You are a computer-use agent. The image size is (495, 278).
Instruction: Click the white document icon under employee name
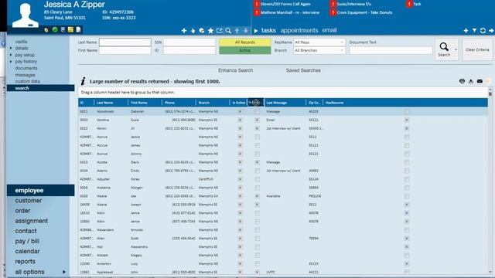tap(78, 29)
